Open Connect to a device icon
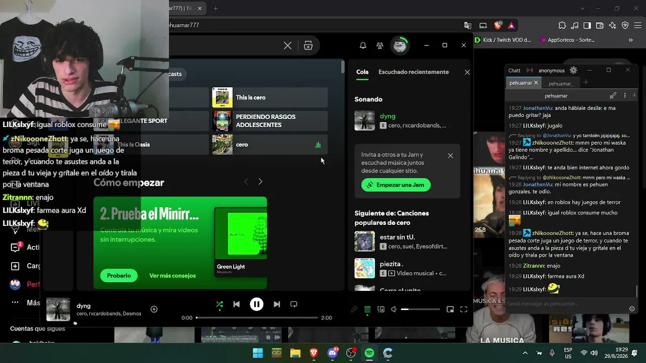Screen dimensions: 646x363 [381, 310]
